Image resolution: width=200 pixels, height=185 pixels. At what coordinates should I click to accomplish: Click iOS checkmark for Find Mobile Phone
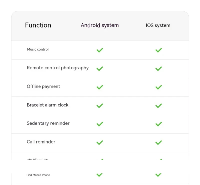(158, 175)
